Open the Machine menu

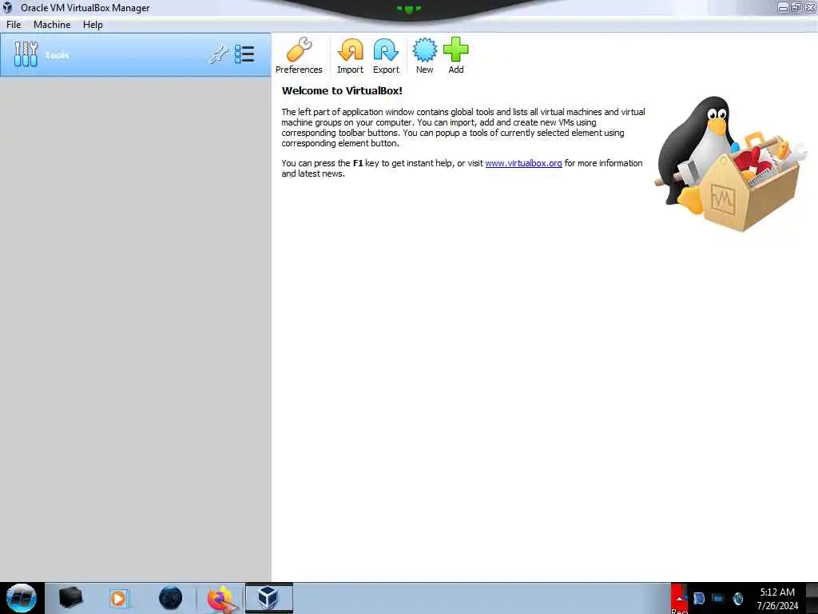[52, 25]
